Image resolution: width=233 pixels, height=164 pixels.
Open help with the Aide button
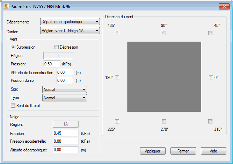pyautogui.click(x=213, y=151)
